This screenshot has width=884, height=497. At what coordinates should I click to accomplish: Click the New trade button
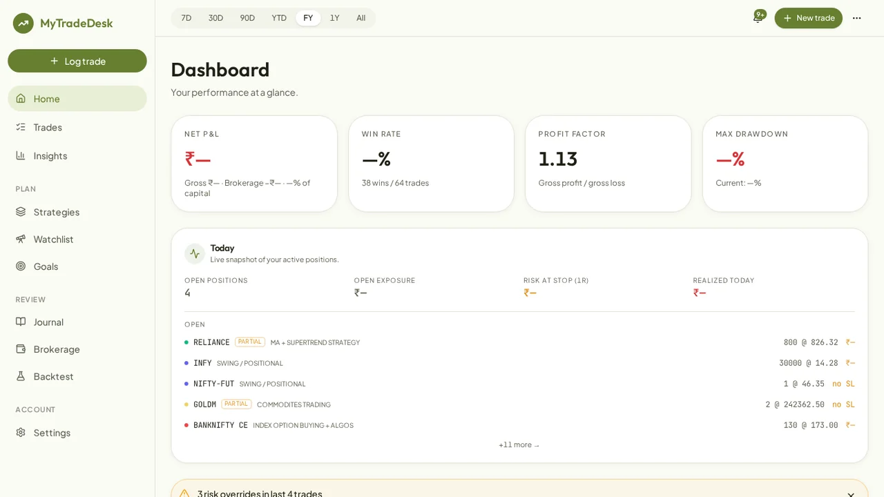click(x=808, y=18)
